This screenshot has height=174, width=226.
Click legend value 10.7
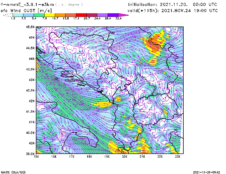(x=55, y=18)
